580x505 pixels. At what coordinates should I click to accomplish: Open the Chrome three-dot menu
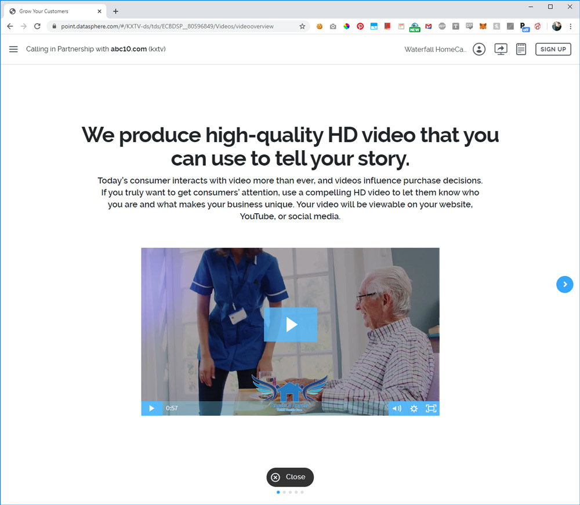[571, 26]
